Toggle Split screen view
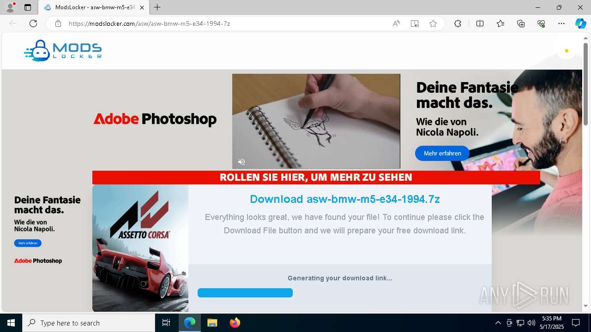Screen dimensions: 591x332 pyautogui.click(x=480, y=24)
